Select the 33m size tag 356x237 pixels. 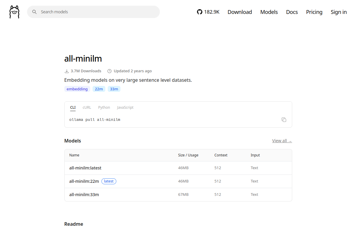click(x=114, y=89)
